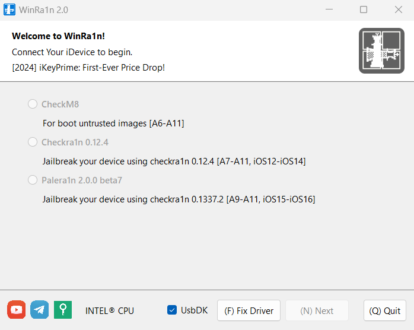414x330 pixels.
Task: Click the (Q) Quit button
Action: point(385,310)
